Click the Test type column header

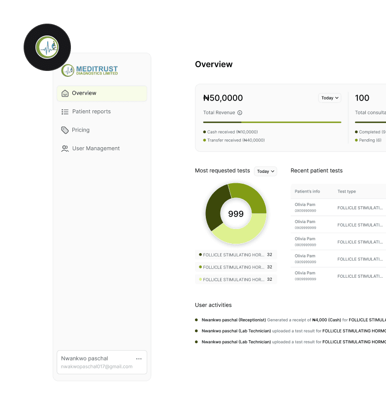click(x=347, y=192)
